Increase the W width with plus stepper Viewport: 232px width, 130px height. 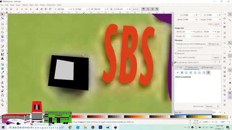click(107, 9)
